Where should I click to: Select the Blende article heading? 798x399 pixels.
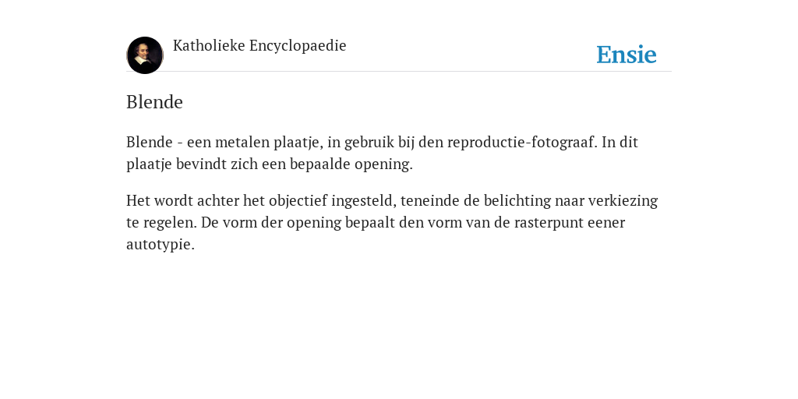[x=155, y=102]
